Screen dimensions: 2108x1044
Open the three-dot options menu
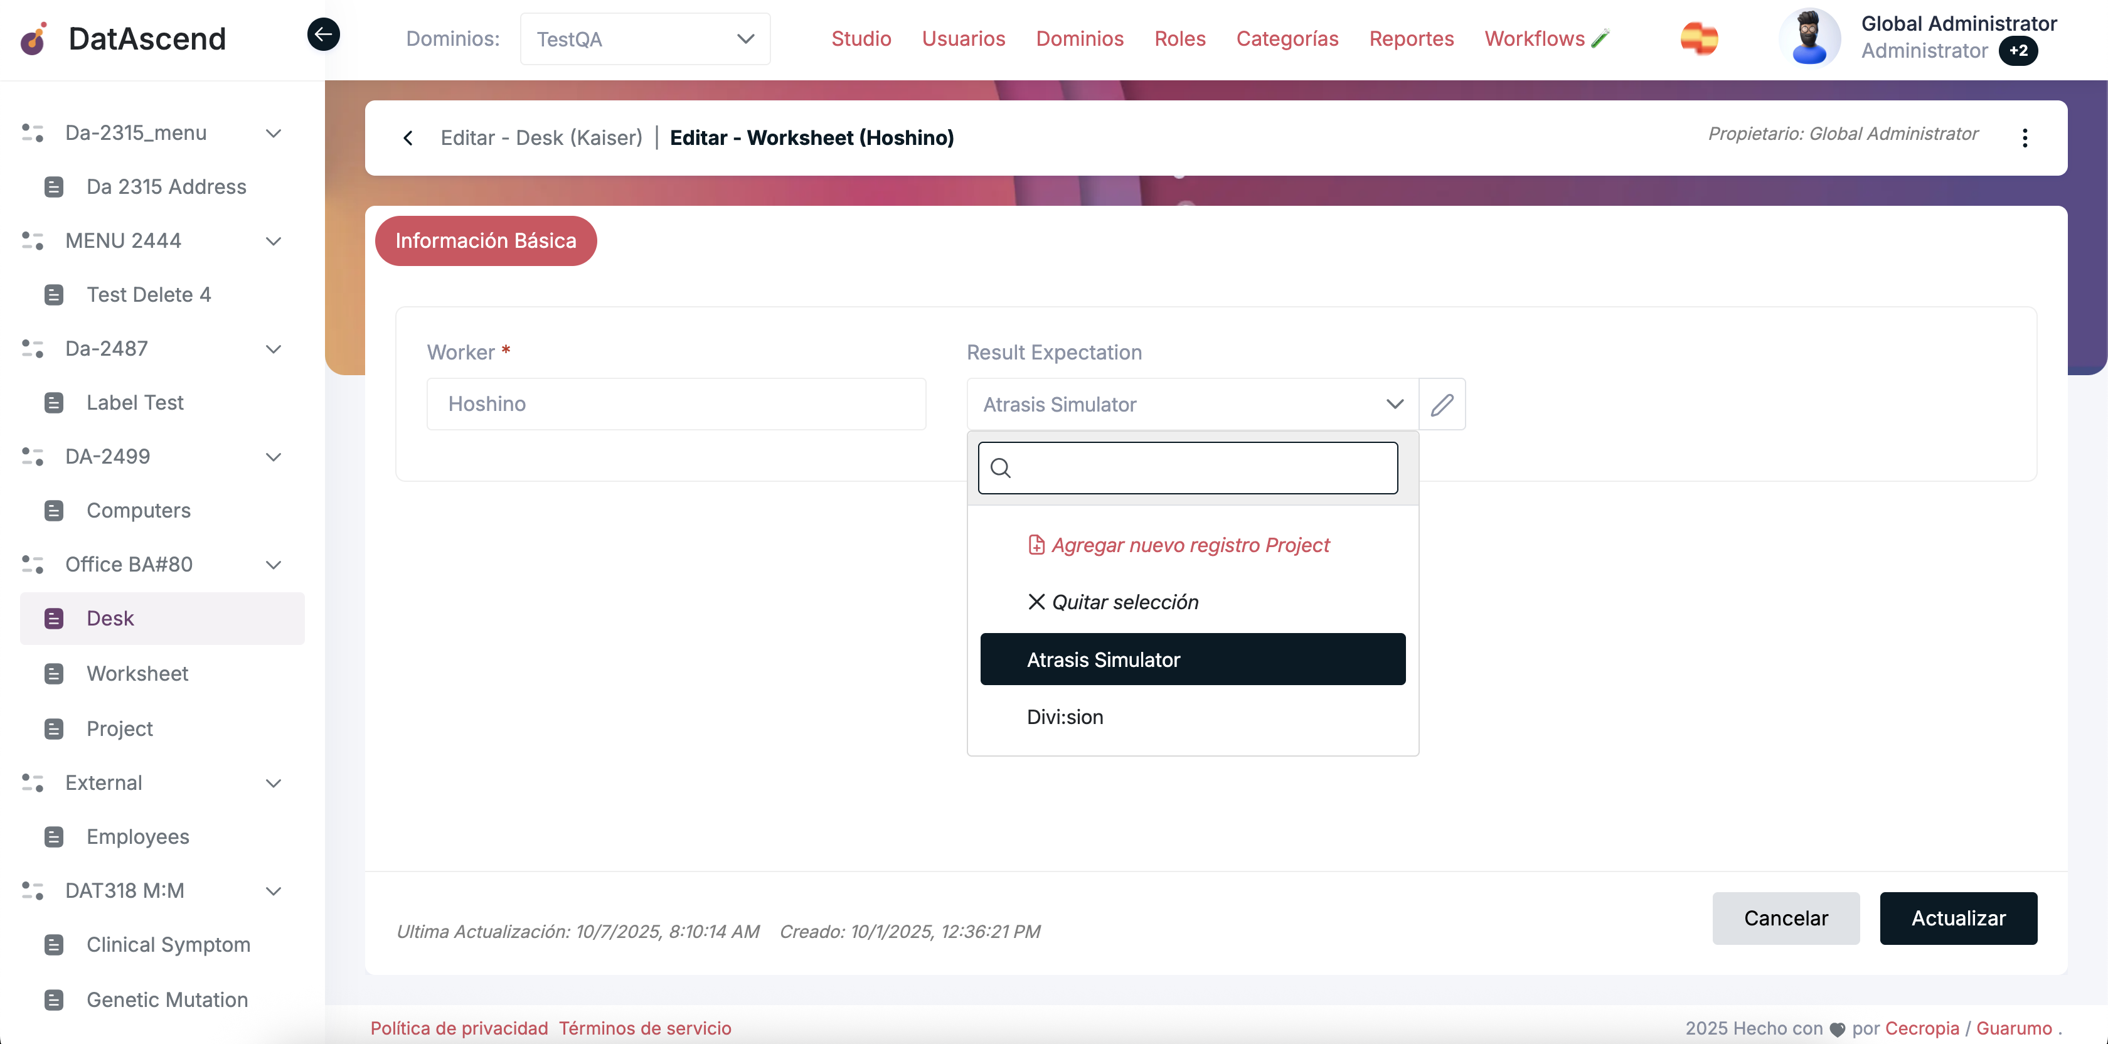click(2025, 137)
